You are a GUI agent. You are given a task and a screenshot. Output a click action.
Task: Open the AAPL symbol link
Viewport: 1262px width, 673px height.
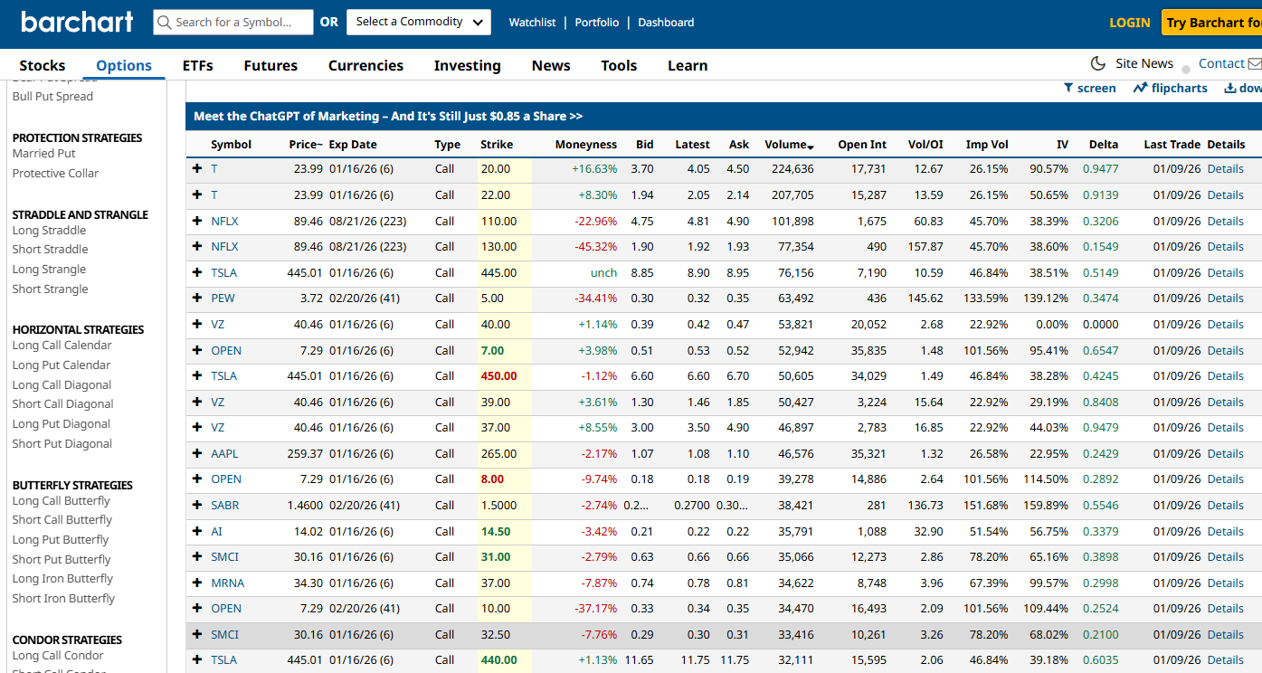click(x=224, y=453)
